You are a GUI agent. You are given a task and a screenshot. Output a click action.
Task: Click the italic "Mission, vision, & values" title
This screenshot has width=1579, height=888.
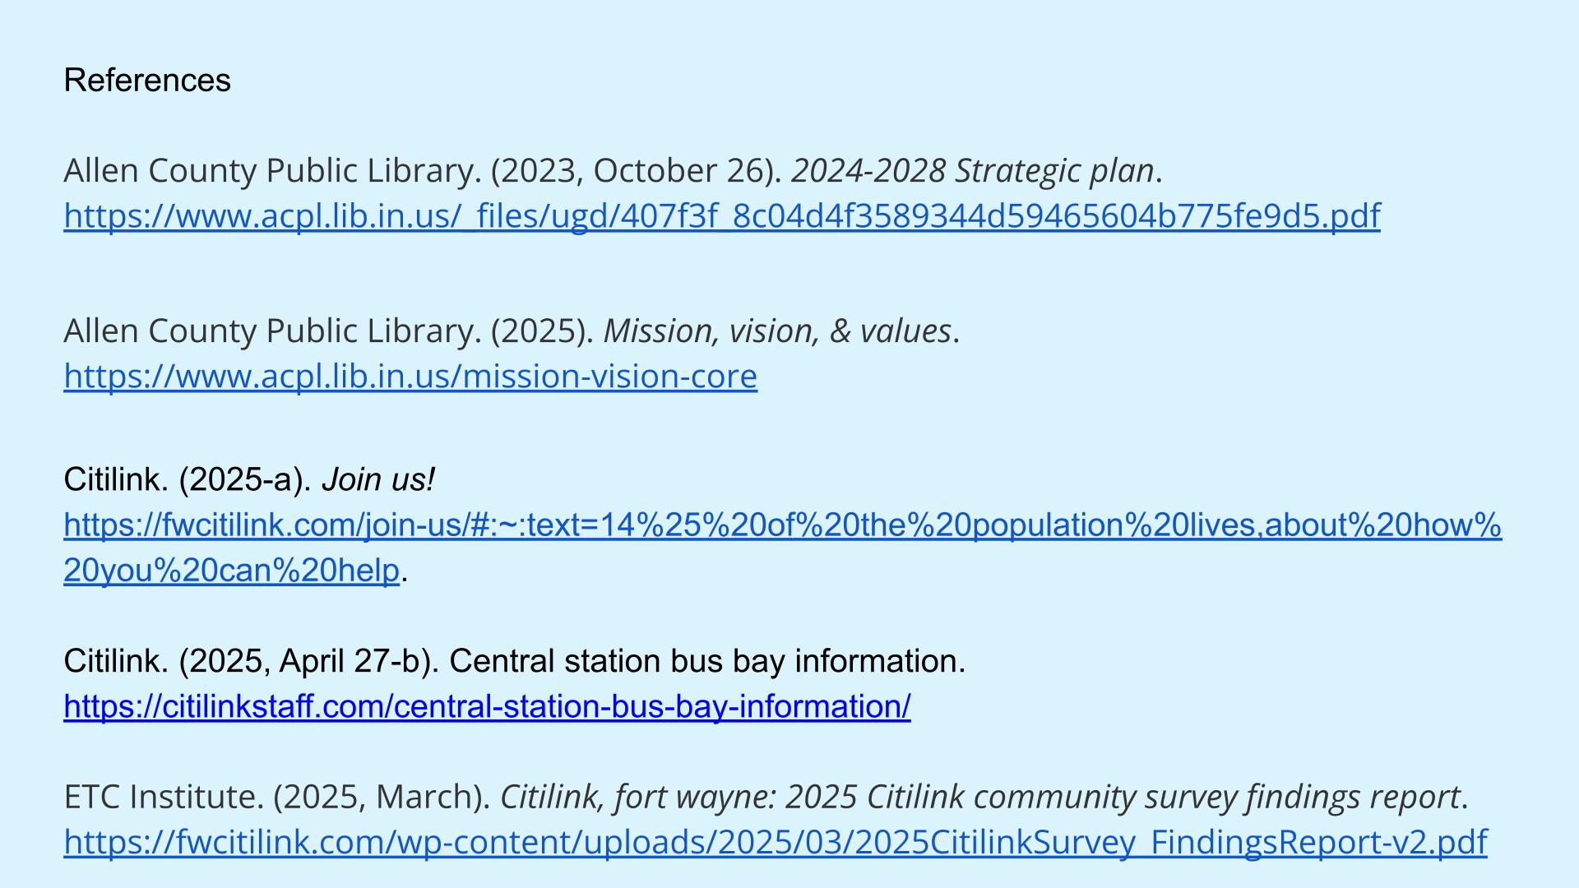[777, 331]
